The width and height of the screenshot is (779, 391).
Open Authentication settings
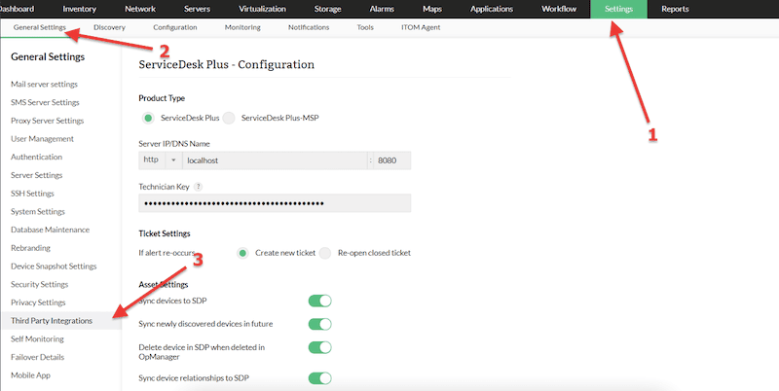(37, 157)
